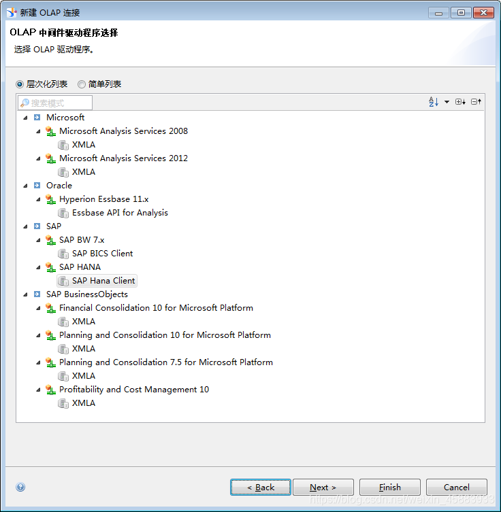This screenshot has height=512, width=501.
Task: Collapse the Microsoft Analysis Services 2012 node
Action: coord(38,158)
